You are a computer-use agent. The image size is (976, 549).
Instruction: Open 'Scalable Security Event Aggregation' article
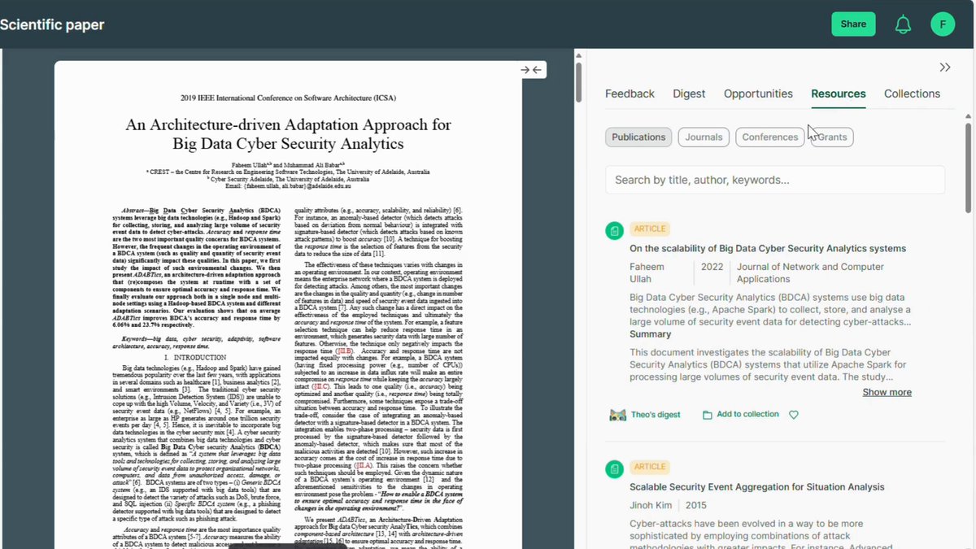coord(756,487)
